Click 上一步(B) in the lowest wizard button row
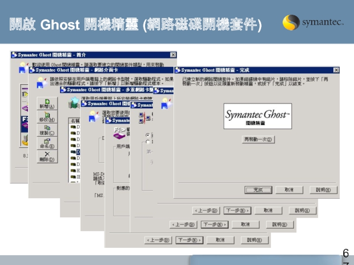The height and width of the screenshot is (265, 354). tap(158, 240)
